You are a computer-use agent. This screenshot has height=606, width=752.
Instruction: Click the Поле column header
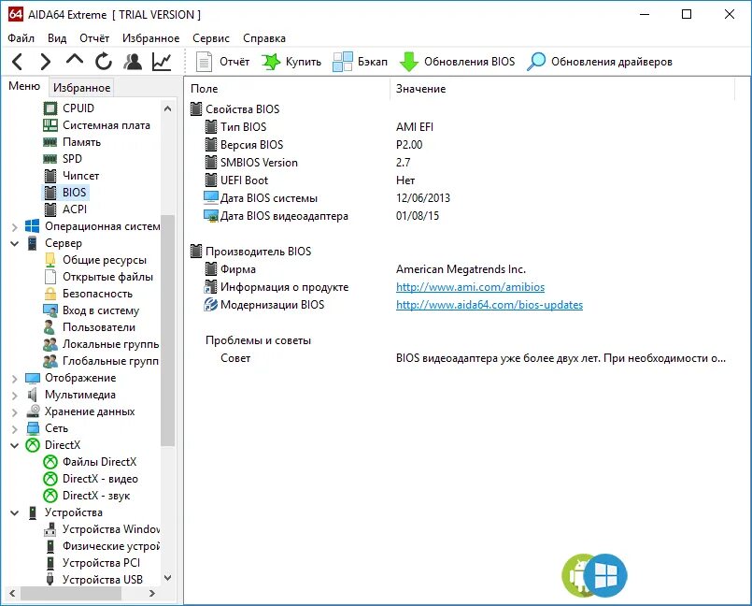[x=288, y=89]
